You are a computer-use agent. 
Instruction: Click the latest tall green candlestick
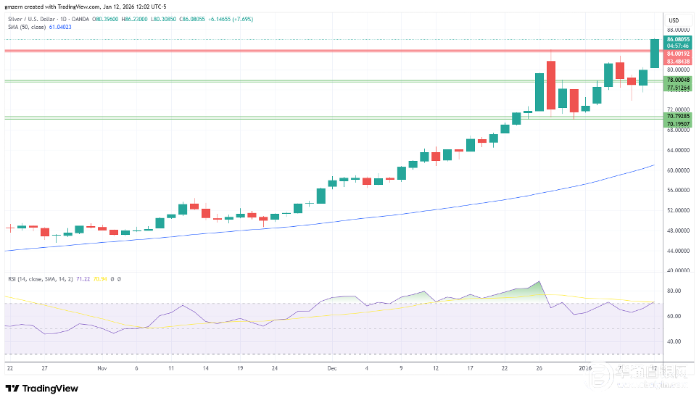pos(655,54)
